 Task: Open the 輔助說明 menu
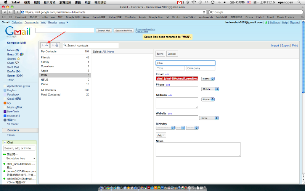point(100,2)
